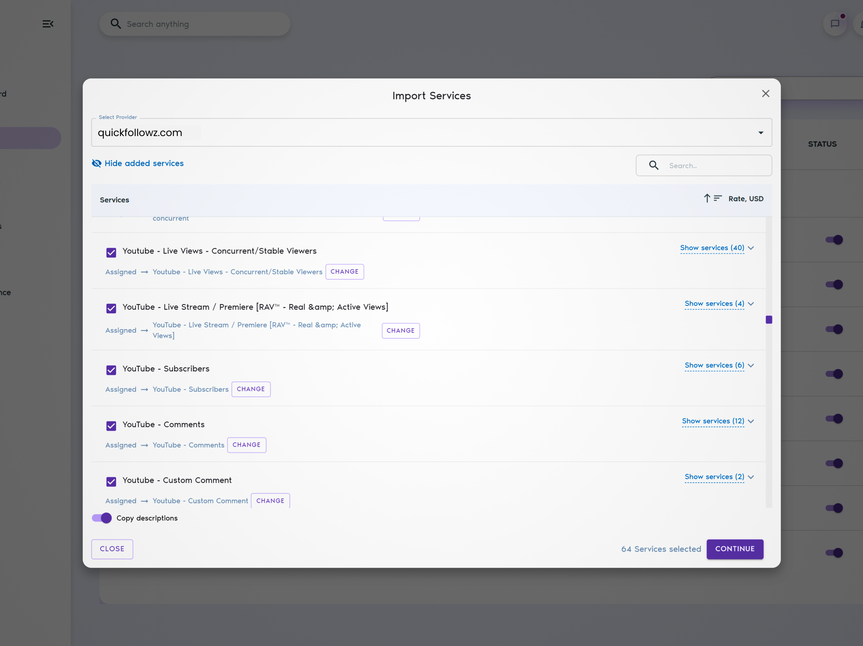Image resolution: width=863 pixels, height=646 pixels.
Task: Sort by Rate, USD column header
Action: 746,199
